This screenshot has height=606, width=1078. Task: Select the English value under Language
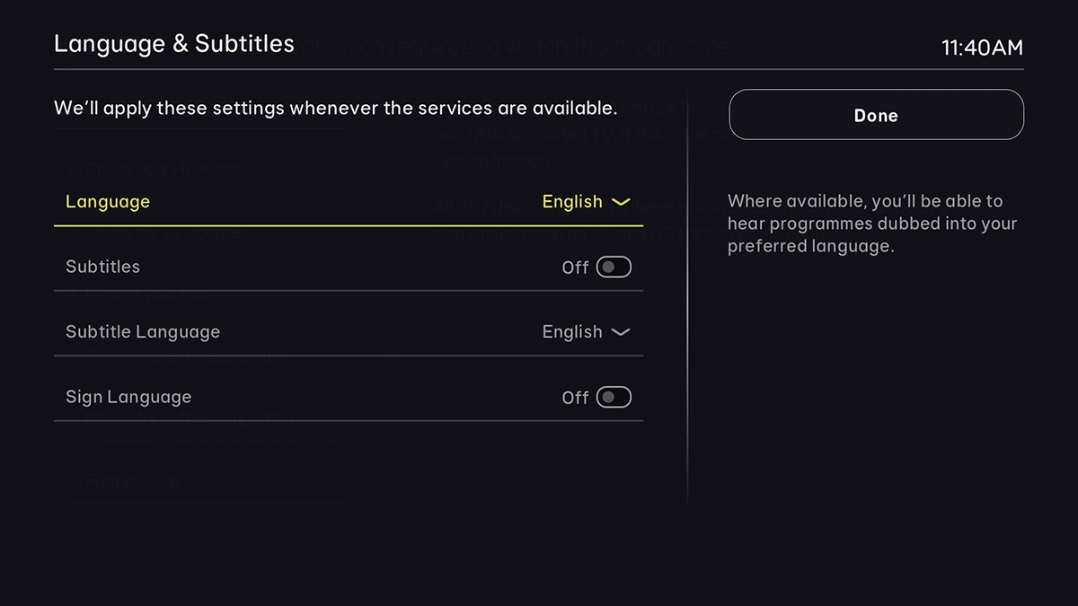(572, 202)
